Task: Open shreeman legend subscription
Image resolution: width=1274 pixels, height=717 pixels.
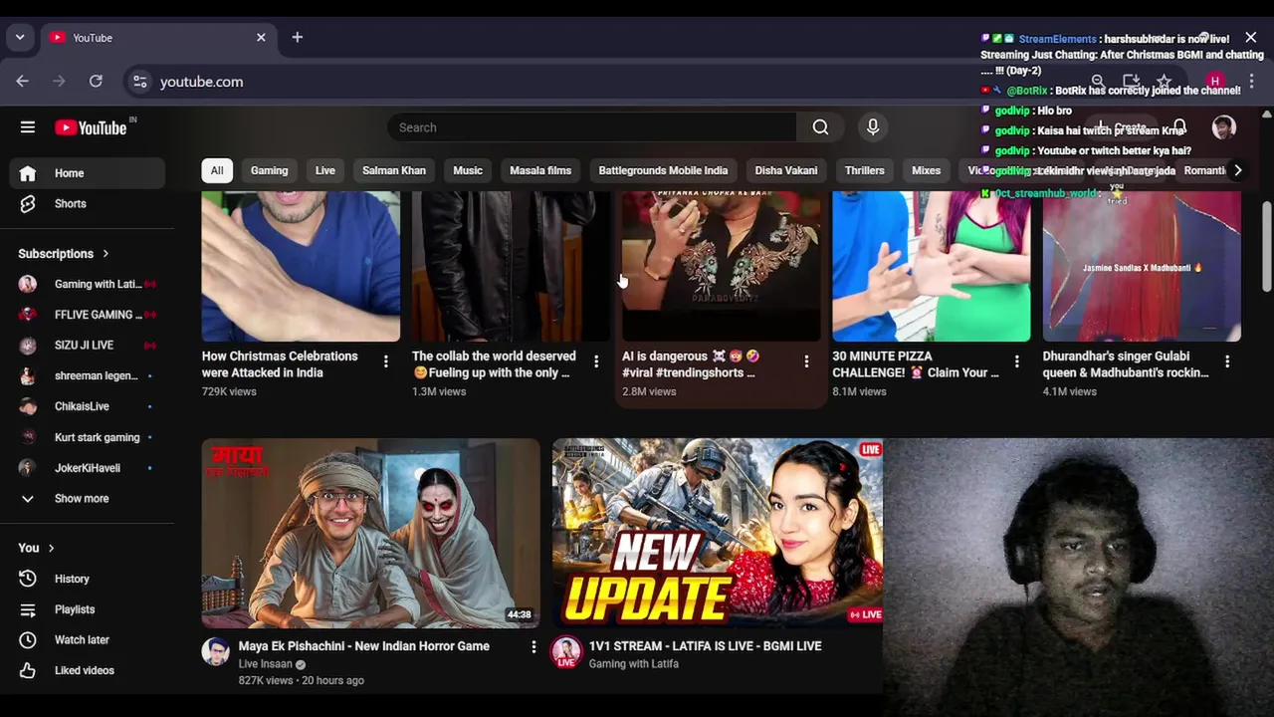Action: pyautogui.click(x=88, y=375)
